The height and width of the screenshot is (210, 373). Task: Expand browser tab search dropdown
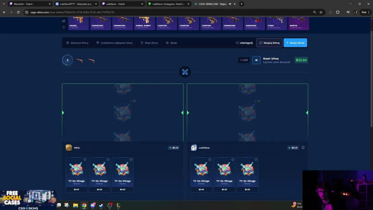pos(3,4)
